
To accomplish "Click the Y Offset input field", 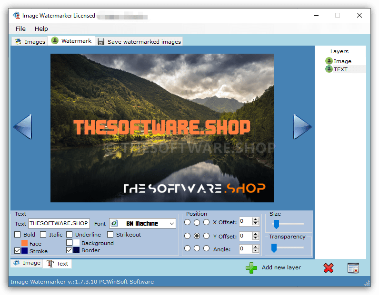I will 246,236.
